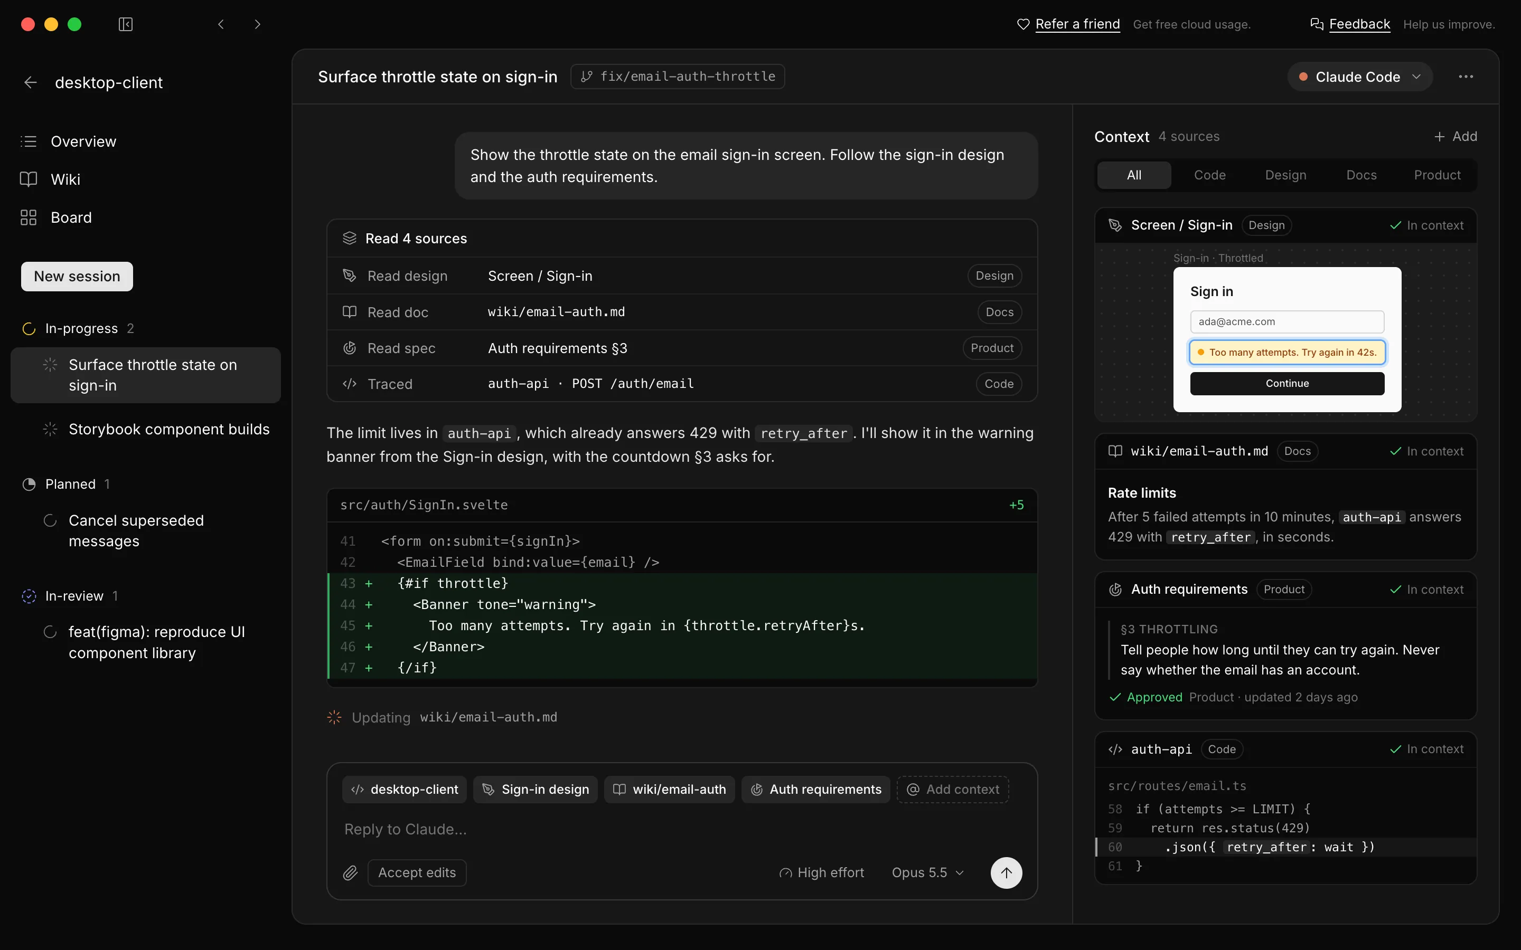Collapse the Planned session group
1521x950 pixels.
[x=66, y=484]
